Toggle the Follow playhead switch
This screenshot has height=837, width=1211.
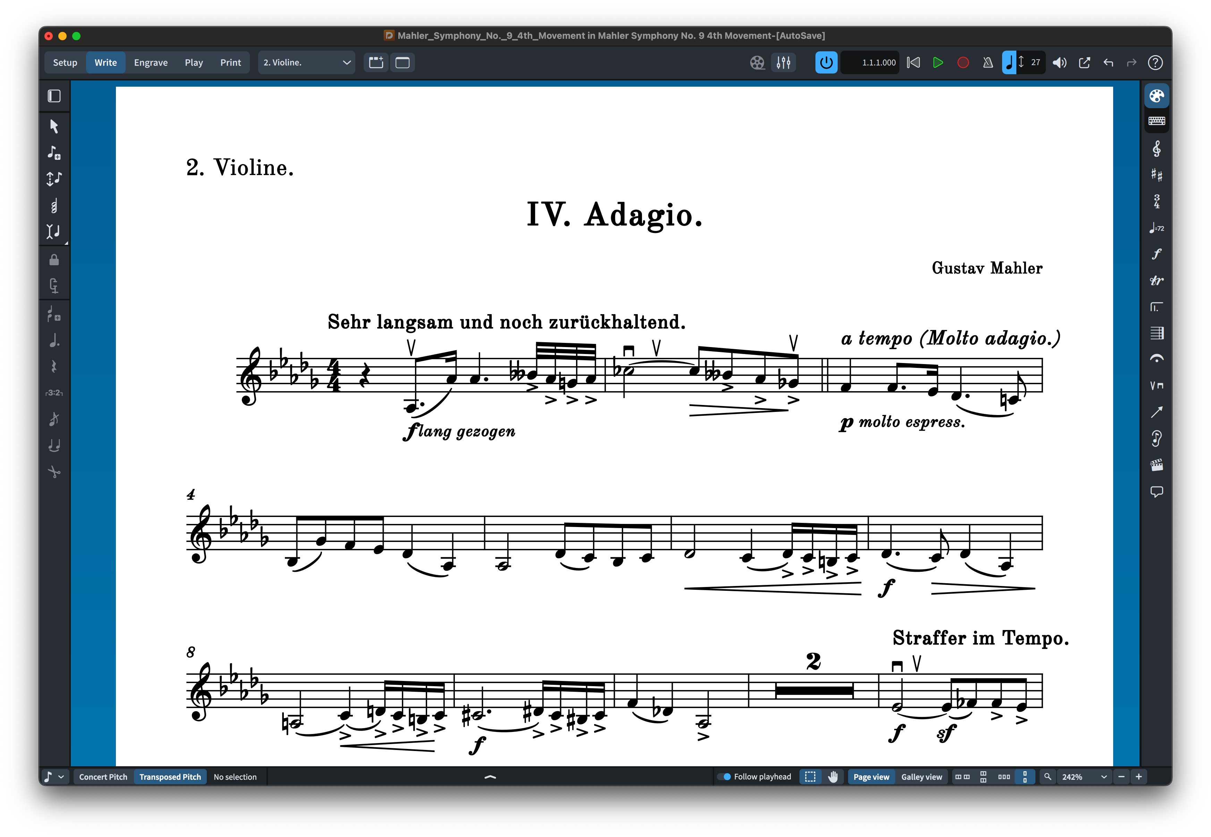725,777
